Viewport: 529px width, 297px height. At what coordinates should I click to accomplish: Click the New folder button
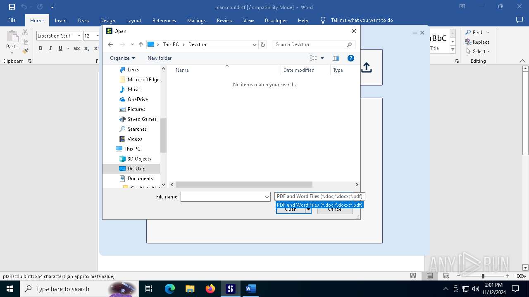(x=160, y=58)
